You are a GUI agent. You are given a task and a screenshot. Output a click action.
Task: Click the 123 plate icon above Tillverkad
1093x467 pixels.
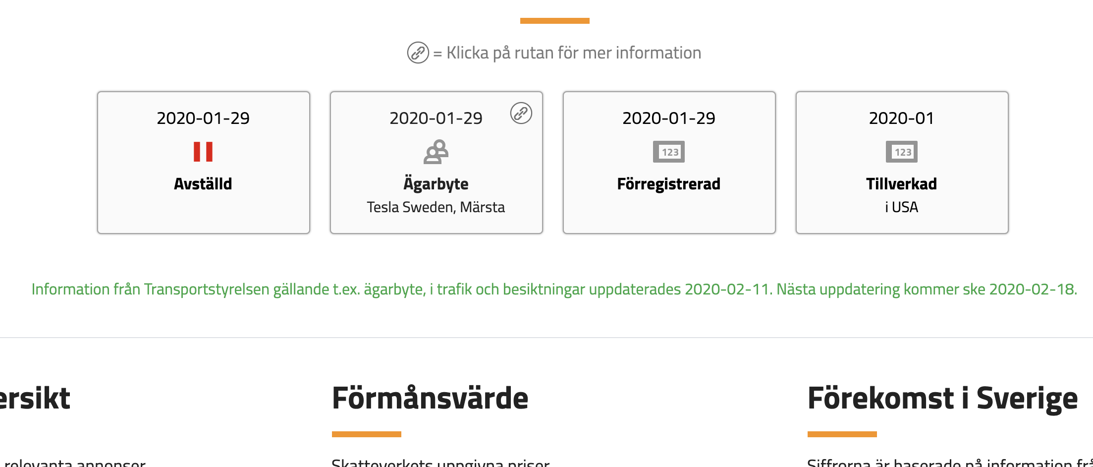[902, 152]
